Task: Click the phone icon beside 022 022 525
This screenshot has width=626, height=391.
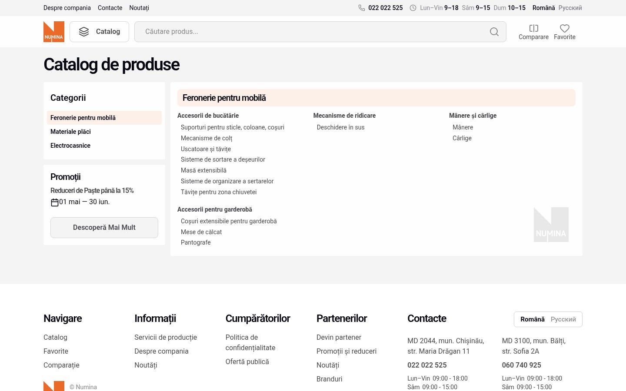Action: coord(362,8)
